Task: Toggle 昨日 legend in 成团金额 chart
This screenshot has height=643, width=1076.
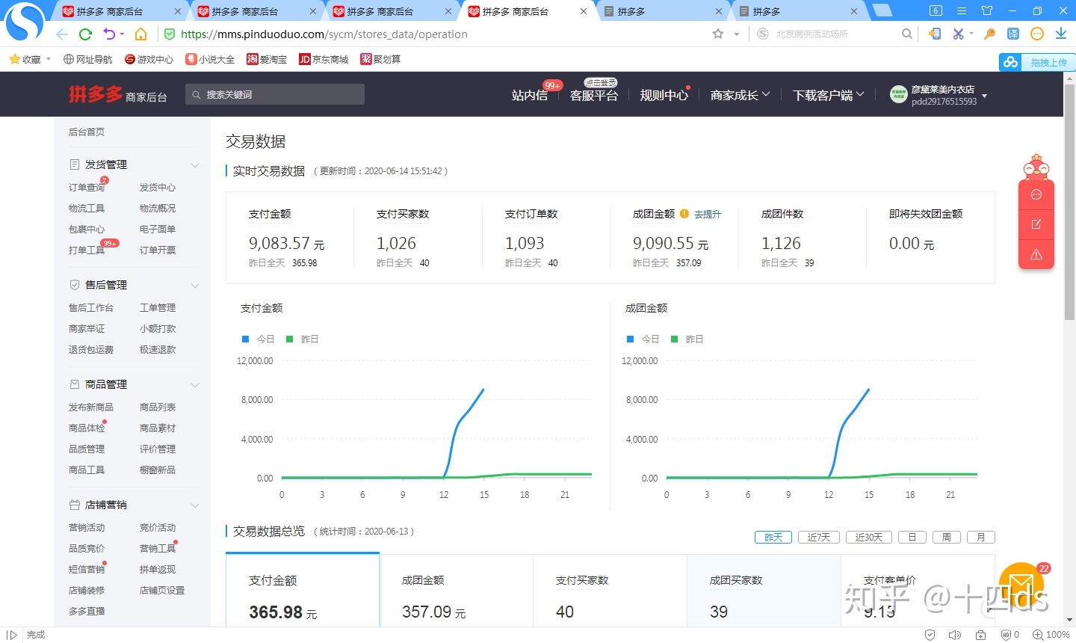Action: [687, 339]
